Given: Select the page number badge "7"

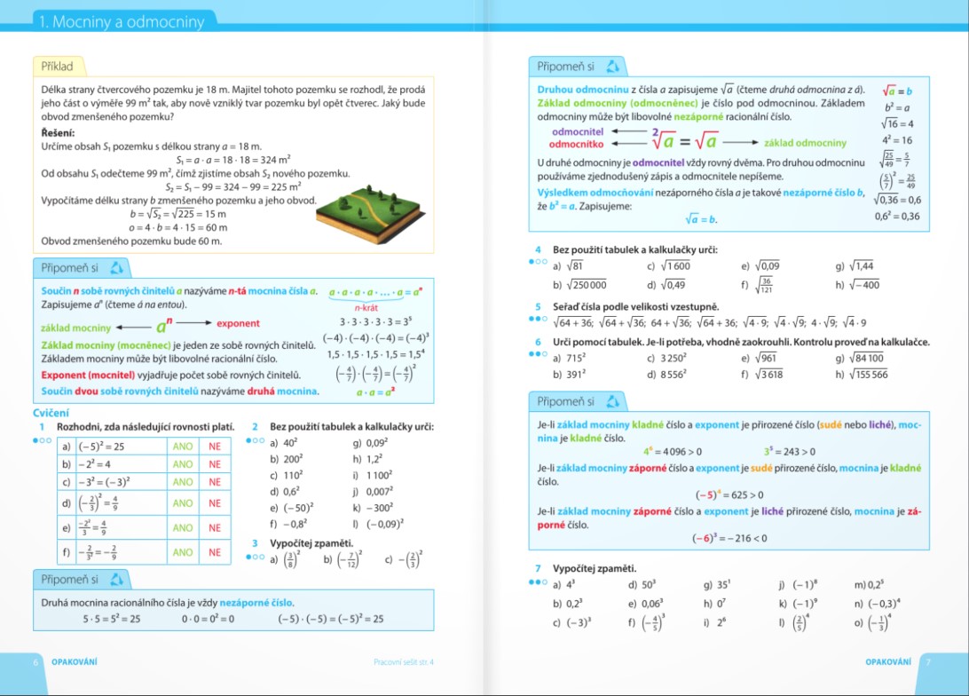Looking at the screenshot, I should pos(928,661).
